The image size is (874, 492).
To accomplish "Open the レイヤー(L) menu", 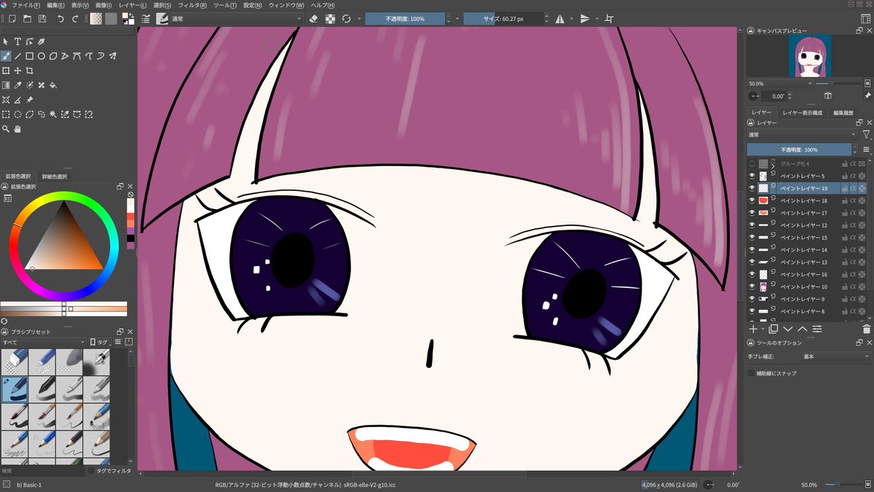I will point(134,5).
